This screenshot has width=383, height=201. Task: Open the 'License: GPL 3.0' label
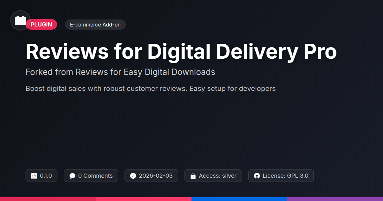[285, 176]
